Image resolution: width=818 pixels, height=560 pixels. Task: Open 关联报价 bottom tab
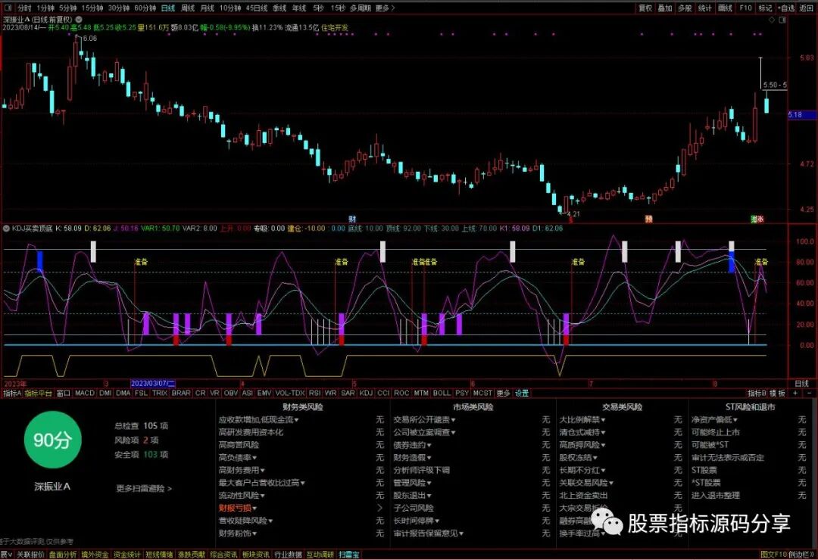pyautogui.click(x=30, y=555)
